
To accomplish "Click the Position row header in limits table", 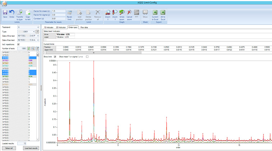I will (x=50, y=47).
